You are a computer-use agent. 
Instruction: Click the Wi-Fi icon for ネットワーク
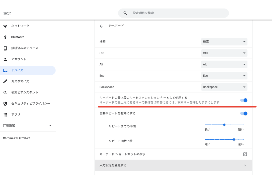pos(5,26)
